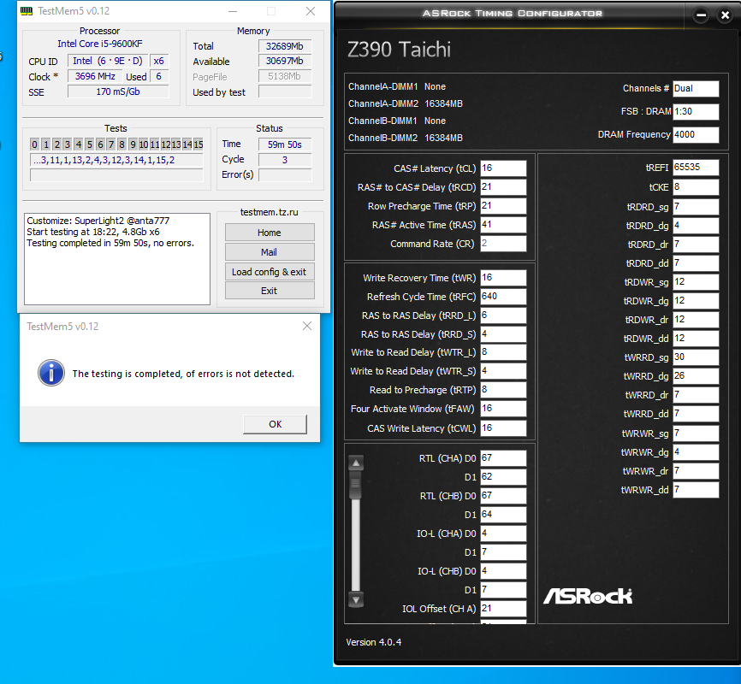The width and height of the screenshot is (741, 684).
Task: Click the tRCD value field showing 21
Action: (x=503, y=187)
